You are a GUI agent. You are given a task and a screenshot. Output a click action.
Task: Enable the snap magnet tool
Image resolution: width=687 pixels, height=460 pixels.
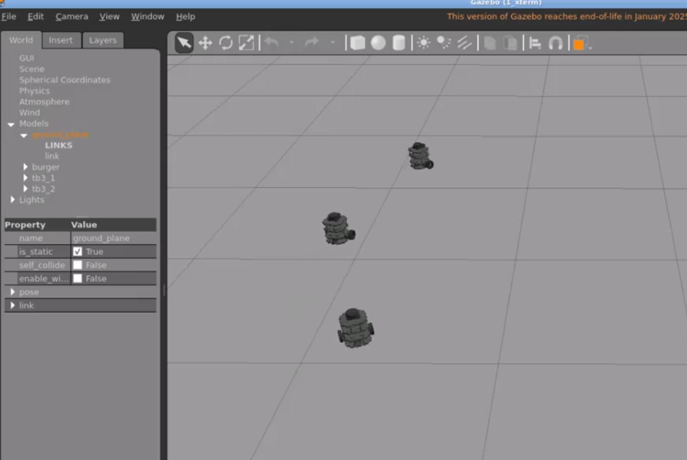(x=555, y=43)
